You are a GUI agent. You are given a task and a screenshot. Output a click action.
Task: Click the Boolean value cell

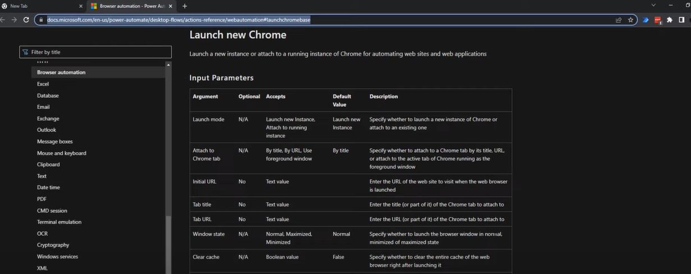(x=282, y=257)
